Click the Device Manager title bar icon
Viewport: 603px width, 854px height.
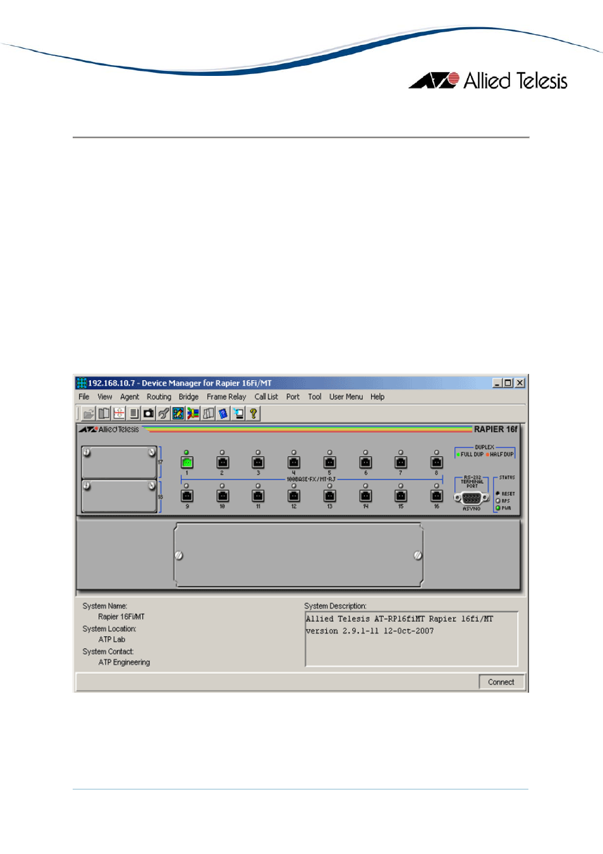pyautogui.click(x=82, y=383)
